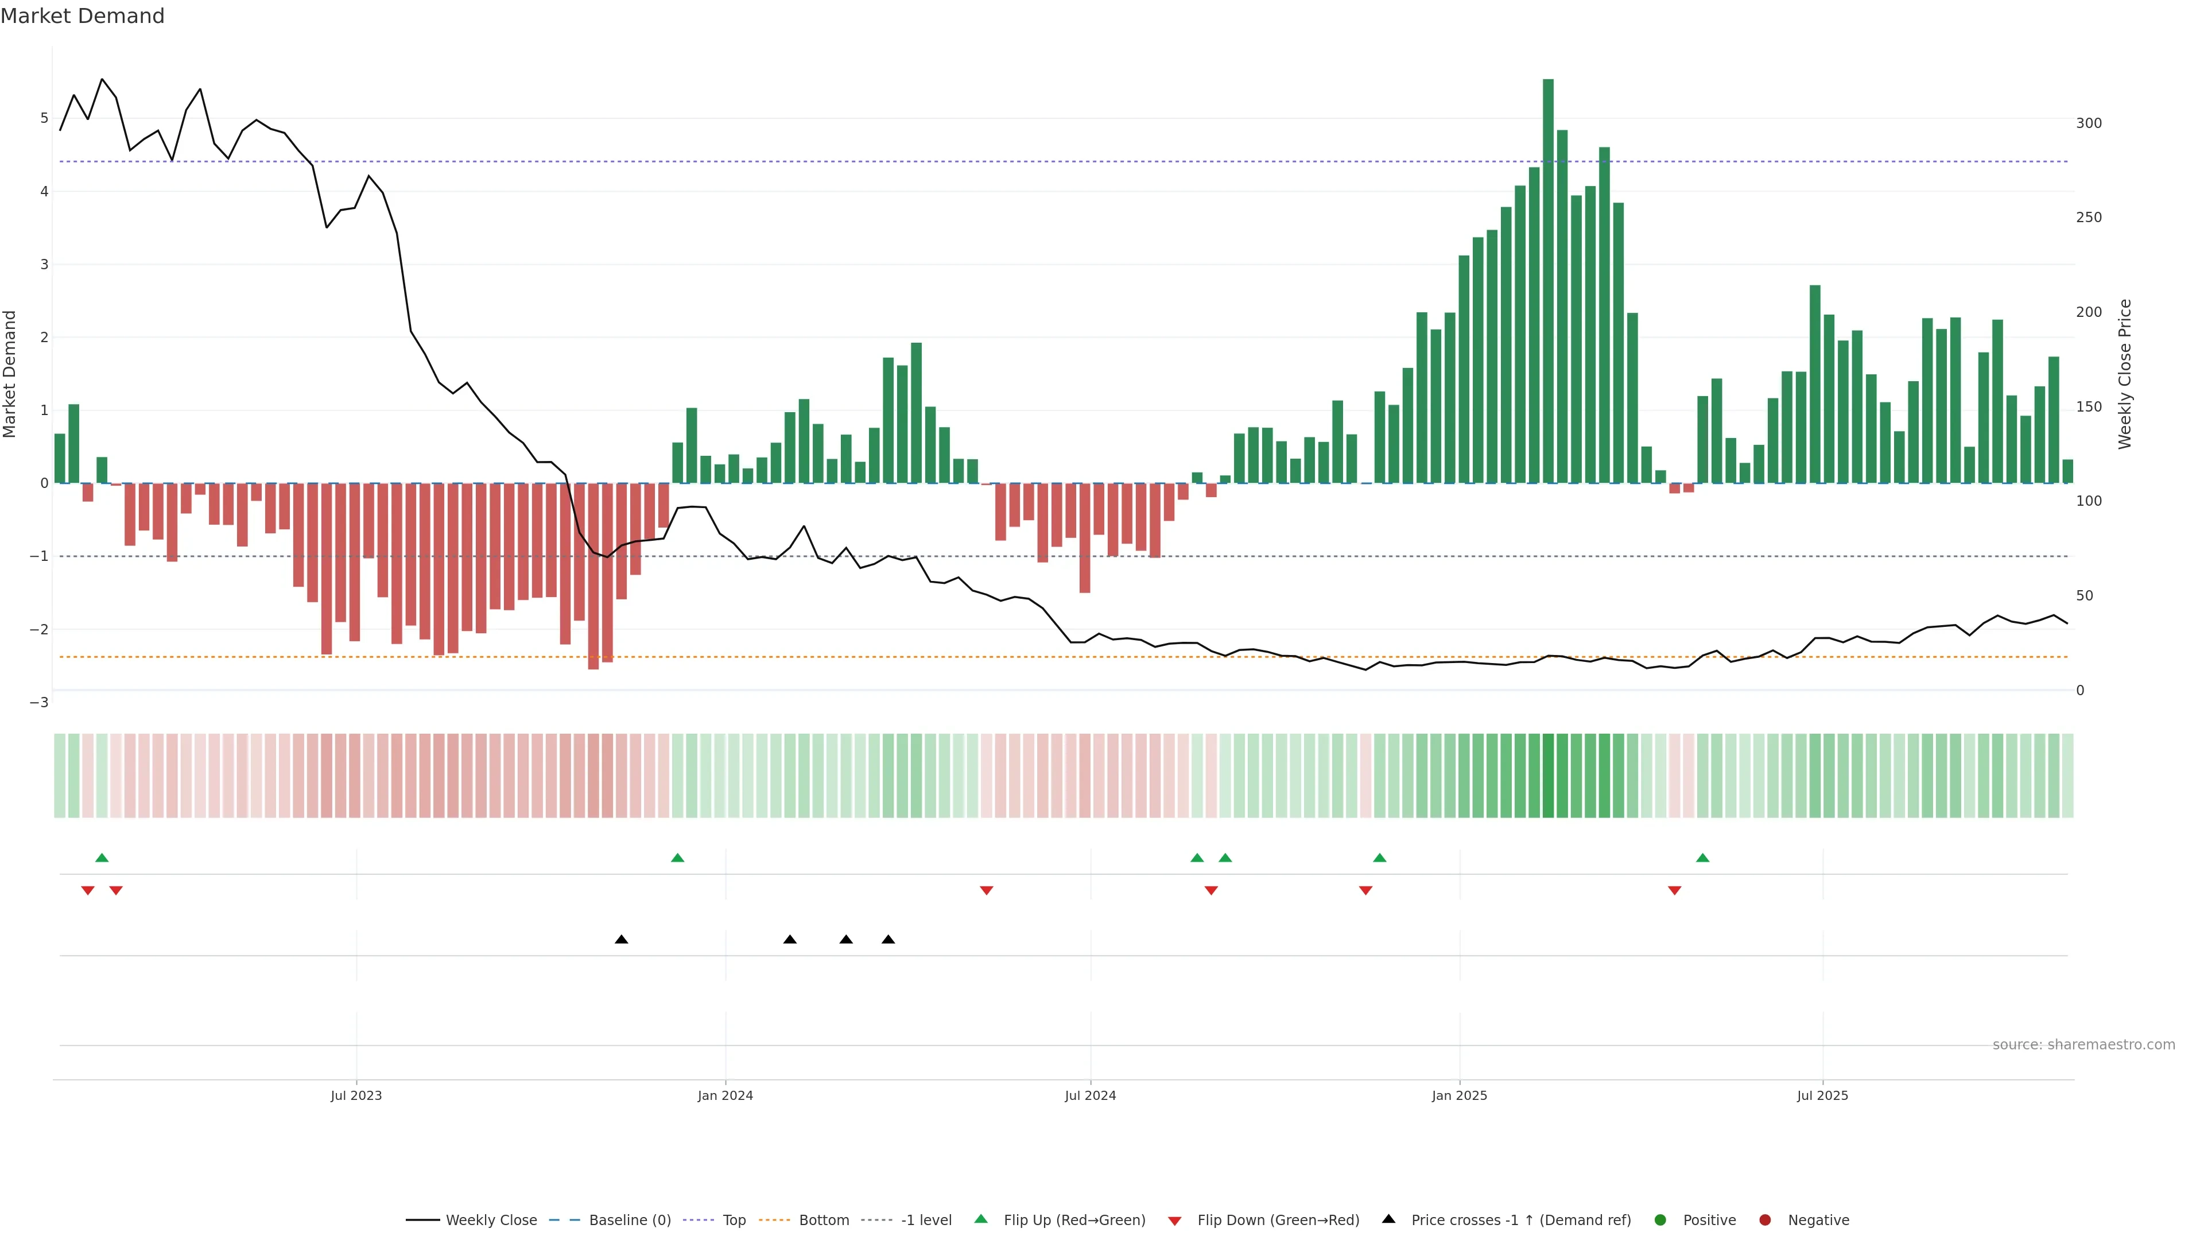Click the Positive green circle legend
2204x1240 pixels.
click(1660, 1220)
